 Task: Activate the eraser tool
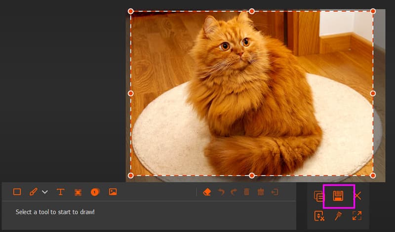click(x=207, y=192)
